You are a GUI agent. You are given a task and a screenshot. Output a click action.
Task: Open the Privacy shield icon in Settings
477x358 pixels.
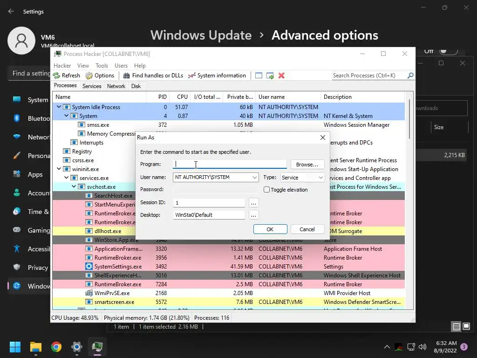point(17,267)
